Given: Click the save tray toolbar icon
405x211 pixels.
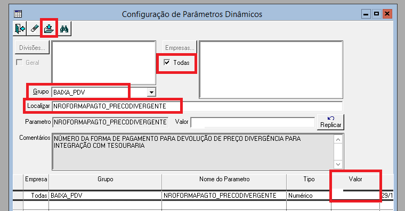Looking at the screenshot, I should 49,28.
